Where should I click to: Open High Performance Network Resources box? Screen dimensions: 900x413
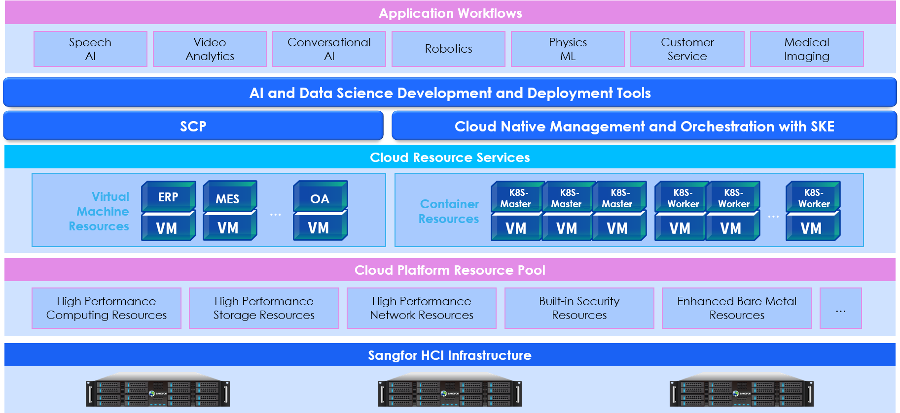[x=422, y=308]
